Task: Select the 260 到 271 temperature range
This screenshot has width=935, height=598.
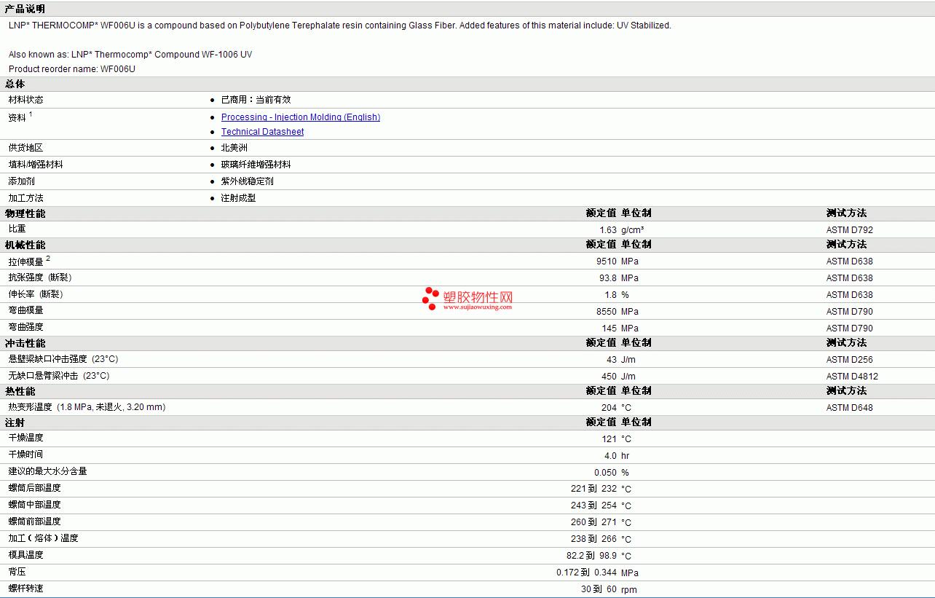Action: pyautogui.click(x=593, y=522)
